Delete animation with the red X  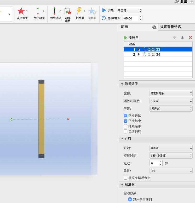pyautogui.click(x=190, y=38)
